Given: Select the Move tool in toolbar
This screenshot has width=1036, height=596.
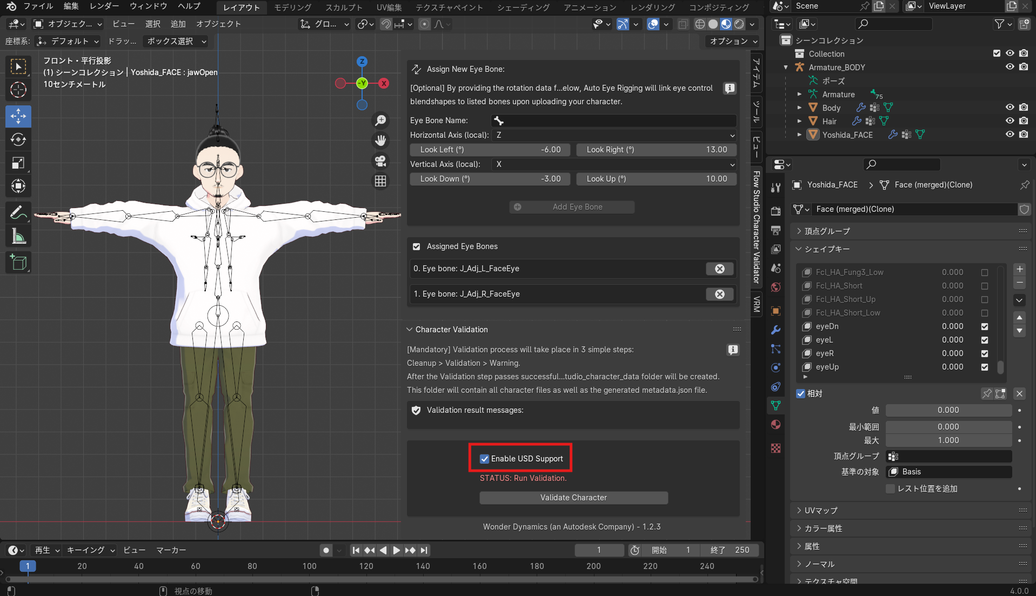Looking at the screenshot, I should click(x=18, y=116).
